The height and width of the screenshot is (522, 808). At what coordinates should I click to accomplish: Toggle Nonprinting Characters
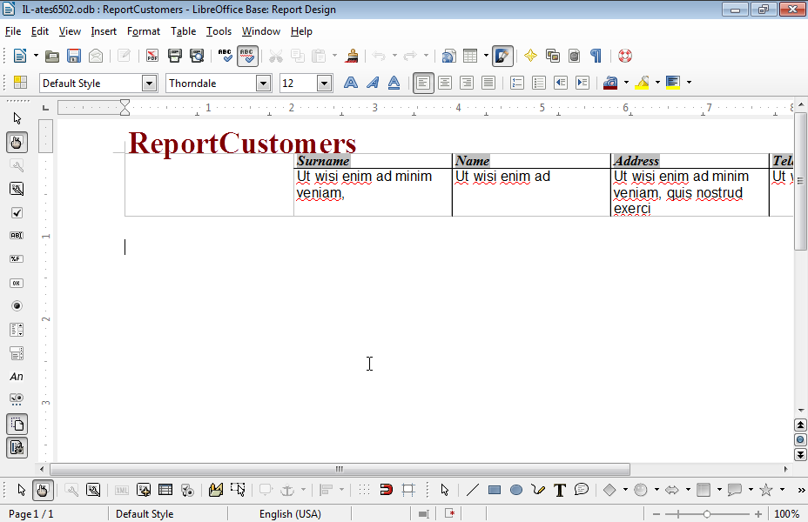point(596,56)
